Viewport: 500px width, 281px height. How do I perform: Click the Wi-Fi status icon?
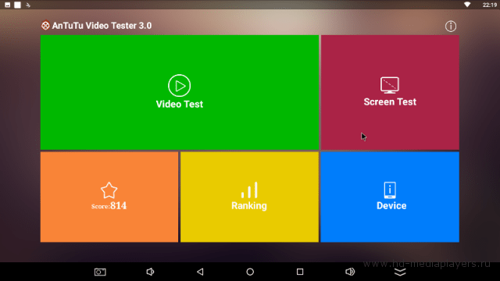tap(467, 5)
